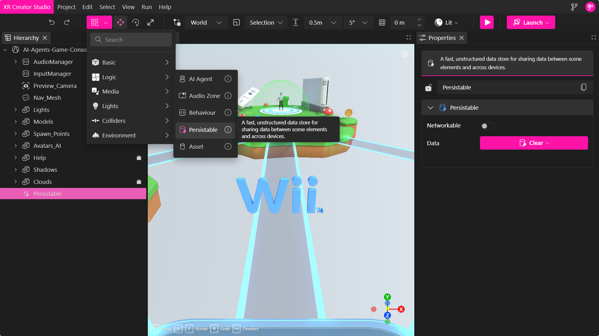Screen dimensions: 599x336
Task: Collapse the Persistable properties section
Action: point(430,108)
